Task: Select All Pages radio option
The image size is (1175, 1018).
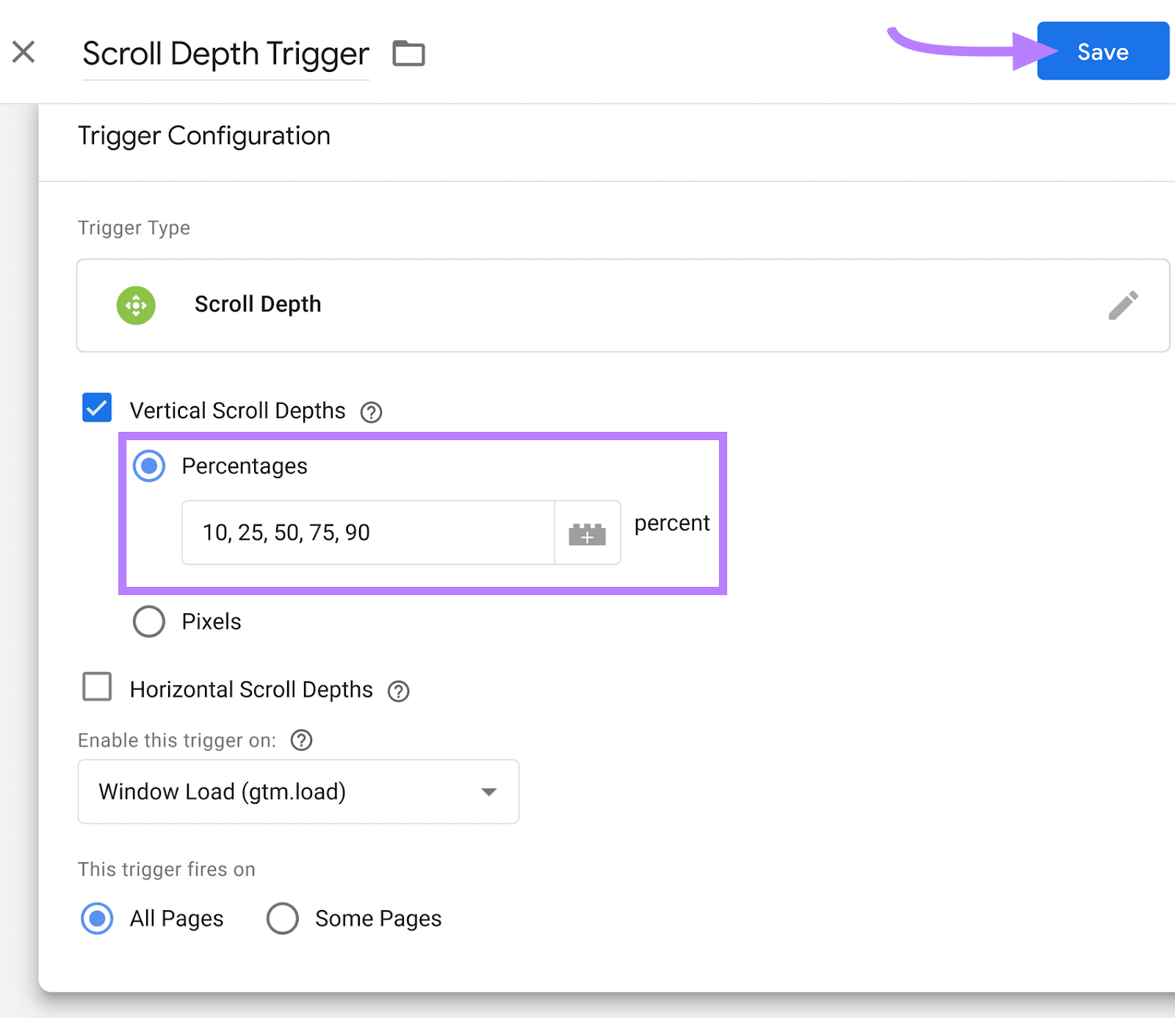Action: click(x=96, y=918)
